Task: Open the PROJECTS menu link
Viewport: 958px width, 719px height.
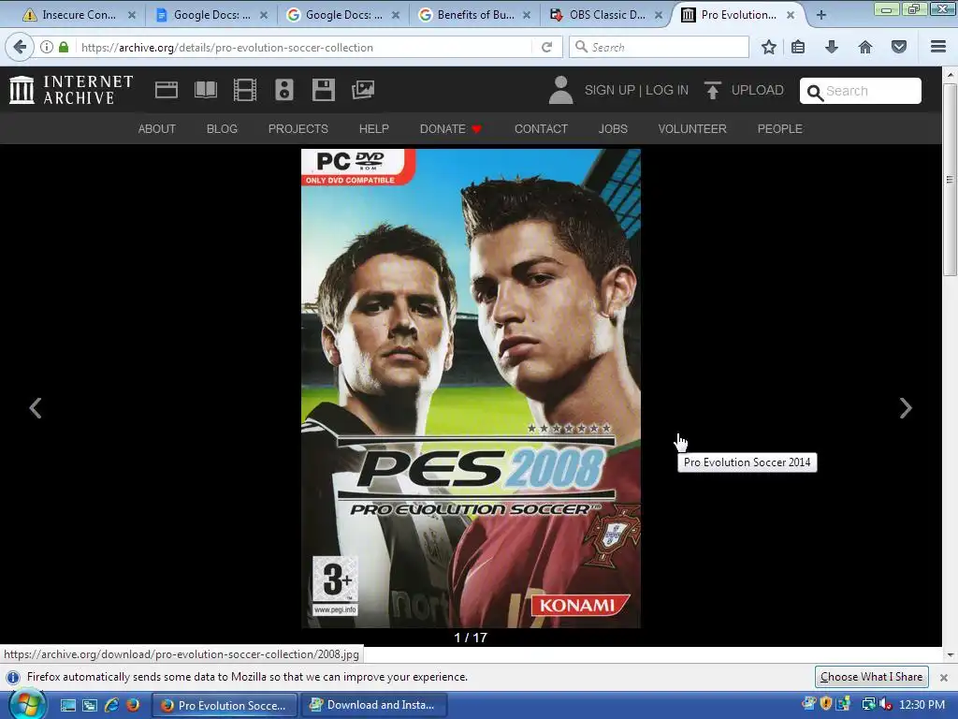Action: point(298,129)
